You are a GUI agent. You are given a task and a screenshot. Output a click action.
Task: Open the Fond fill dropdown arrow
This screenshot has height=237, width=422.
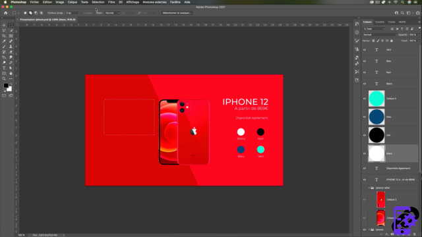tap(419, 41)
